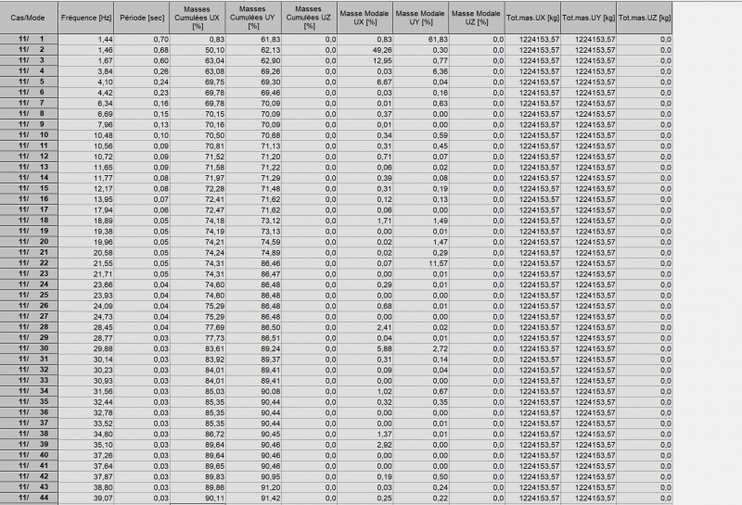Click period cell 0,70 in mode 1
The height and width of the screenshot is (505, 742).
142,39
